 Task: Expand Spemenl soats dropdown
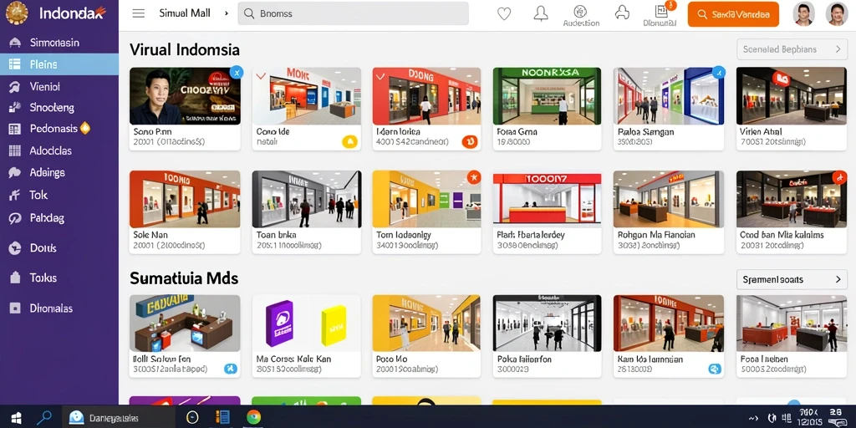[x=792, y=279]
